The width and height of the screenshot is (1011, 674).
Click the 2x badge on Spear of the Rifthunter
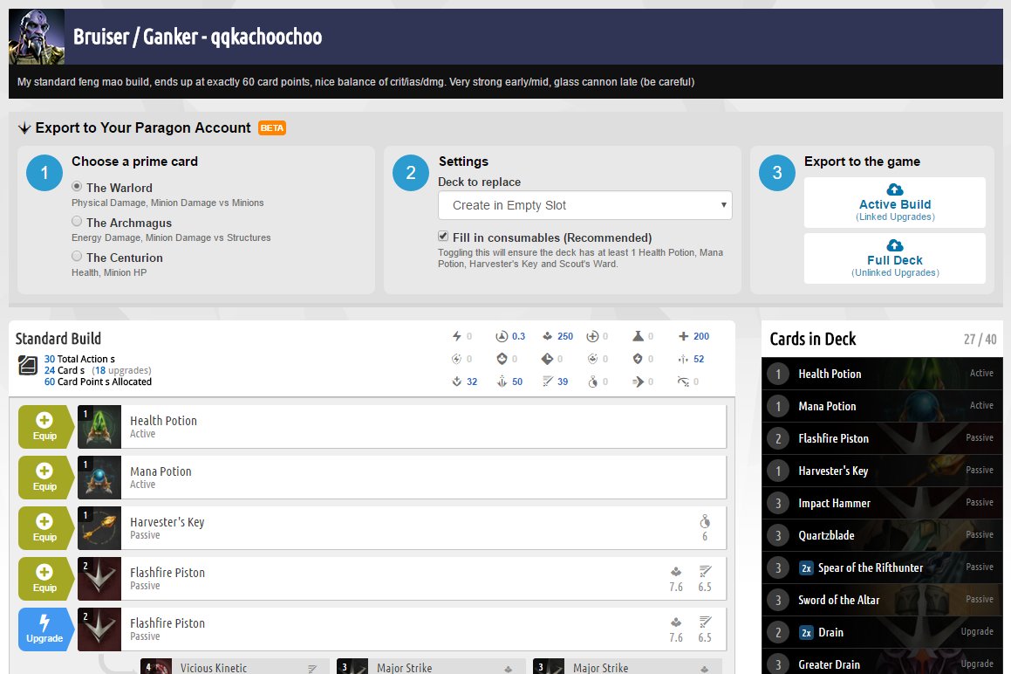[806, 568]
